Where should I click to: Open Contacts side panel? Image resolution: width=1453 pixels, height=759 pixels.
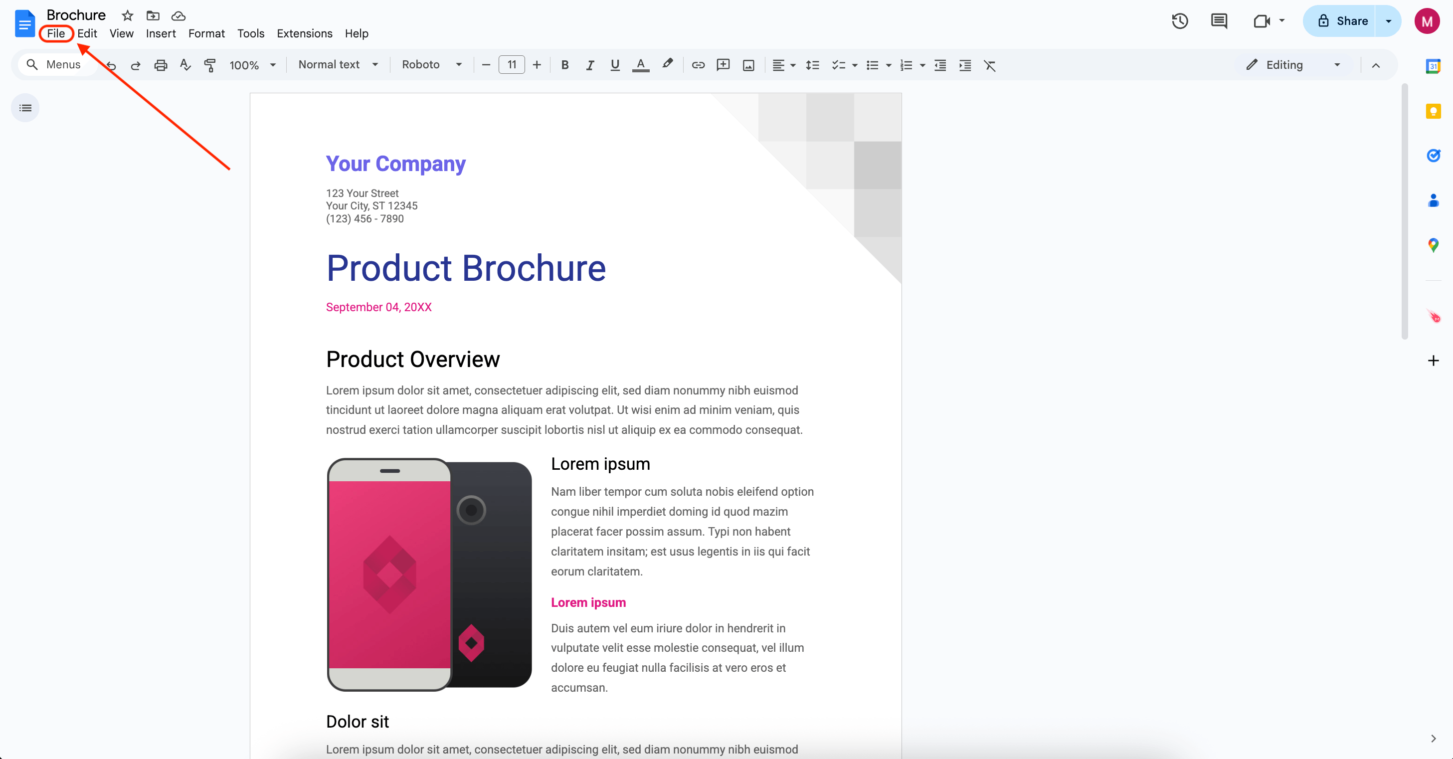click(1433, 200)
